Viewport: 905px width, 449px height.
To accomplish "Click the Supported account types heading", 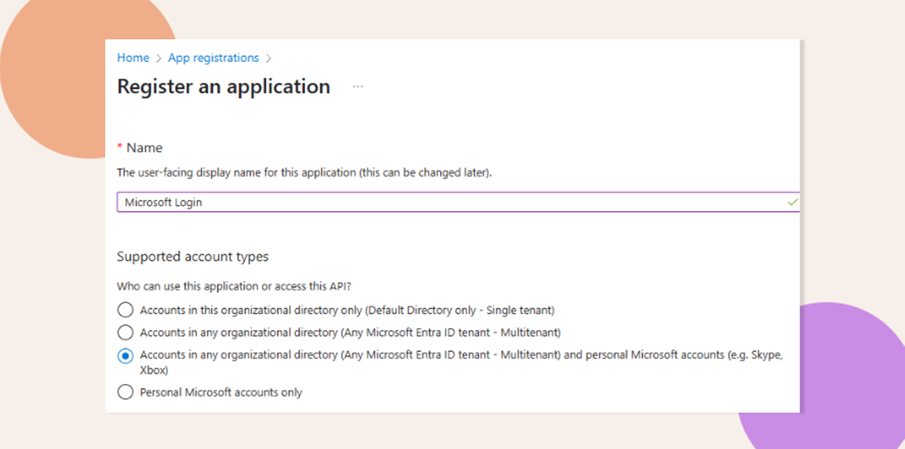I will (193, 256).
